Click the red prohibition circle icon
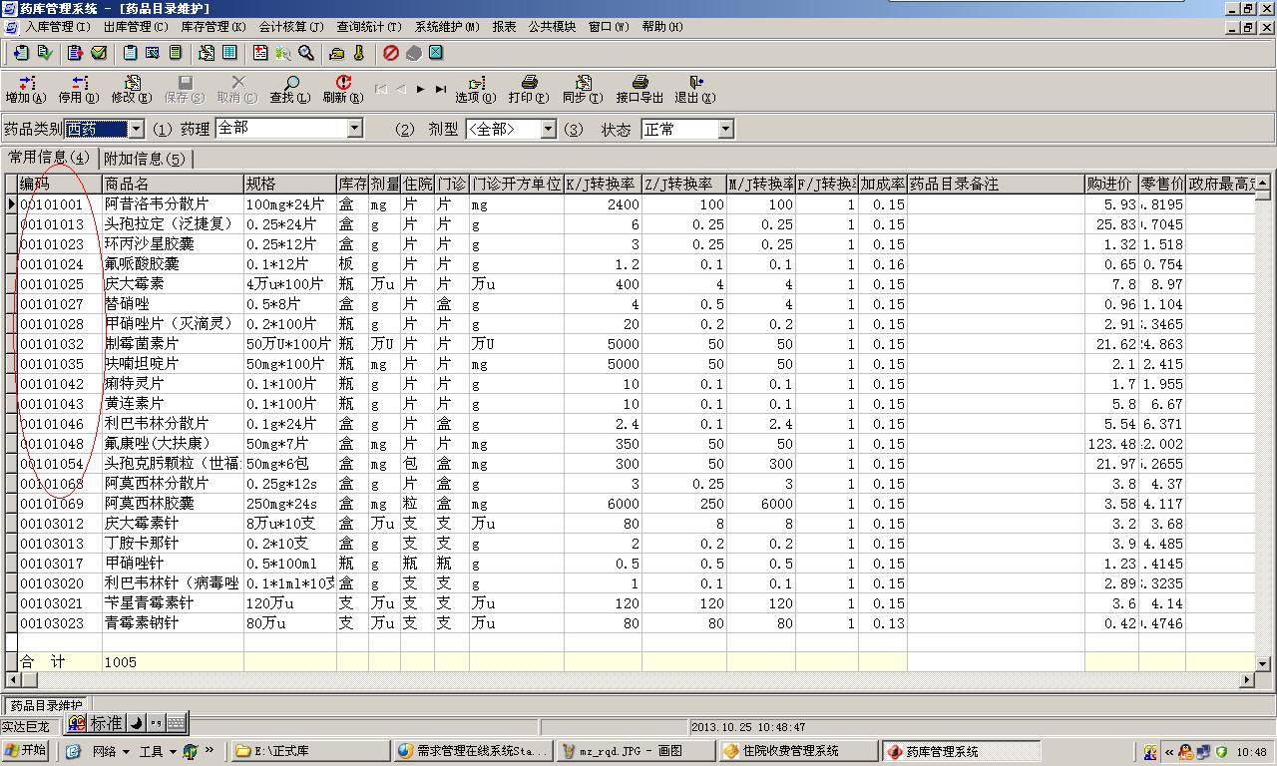 (x=391, y=53)
